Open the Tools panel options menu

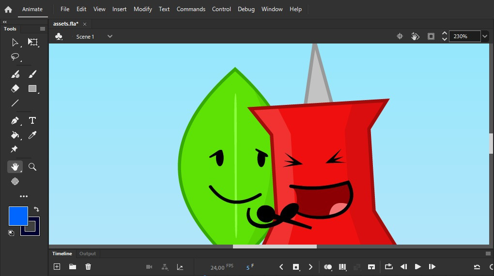(x=43, y=29)
